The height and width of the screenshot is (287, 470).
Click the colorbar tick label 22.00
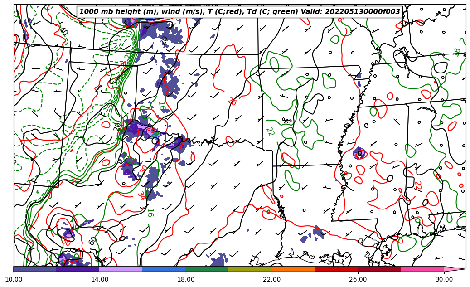tap(272, 279)
